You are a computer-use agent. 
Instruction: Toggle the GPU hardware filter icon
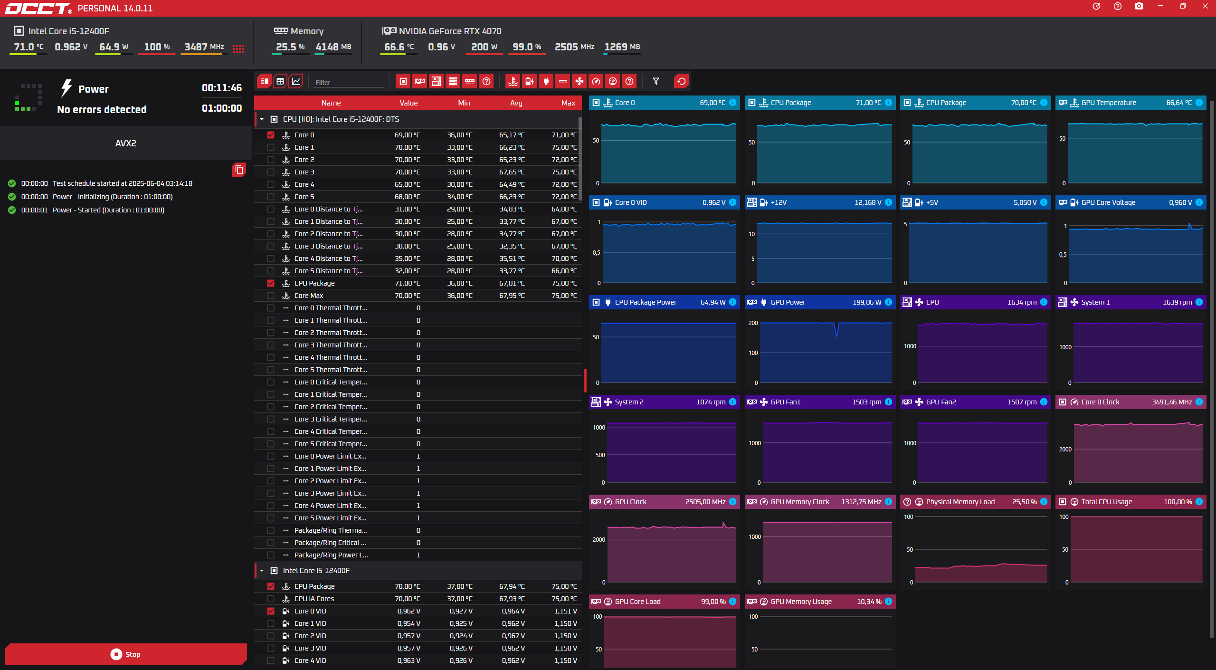point(420,81)
